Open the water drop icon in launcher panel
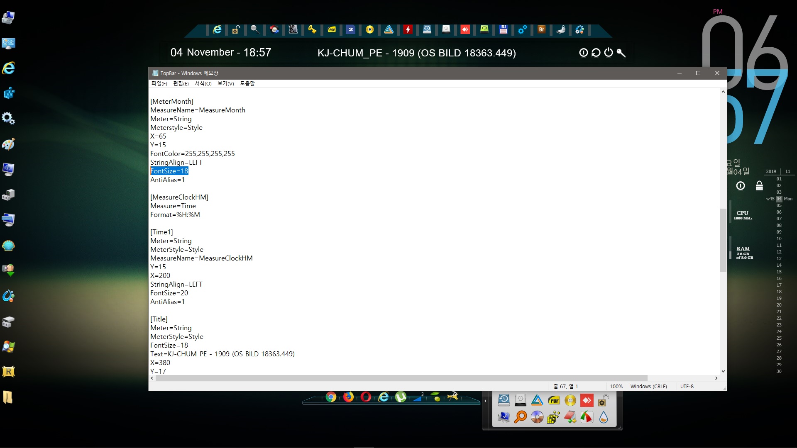Viewport: 797px width, 448px height. click(604, 417)
